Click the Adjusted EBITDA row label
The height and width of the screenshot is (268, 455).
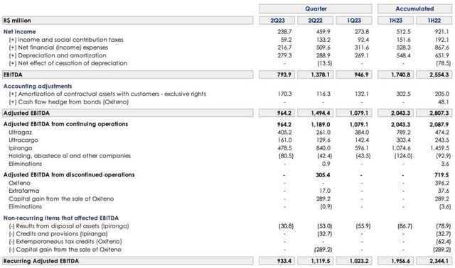26,113
